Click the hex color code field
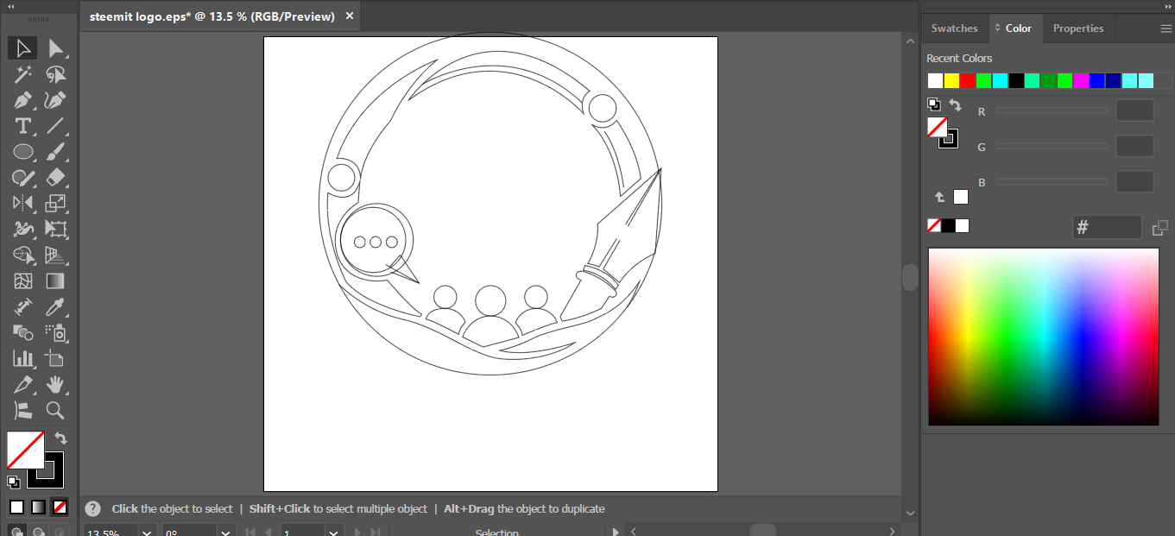Image resolution: width=1175 pixels, height=536 pixels. [x=1107, y=227]
